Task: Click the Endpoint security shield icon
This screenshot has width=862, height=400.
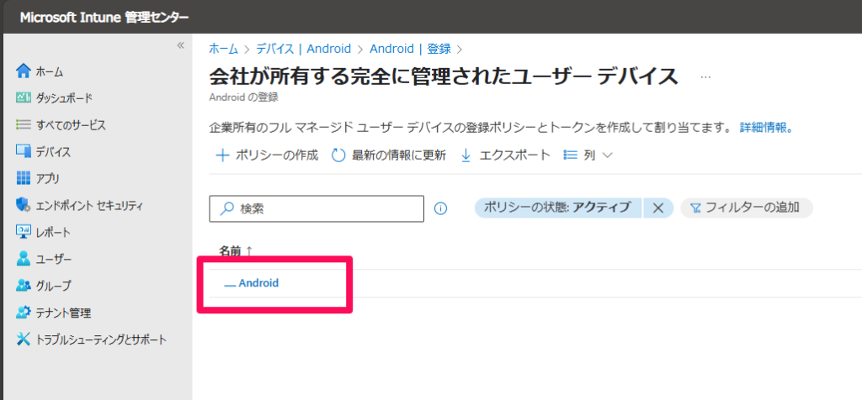Action: click(24, 205)
